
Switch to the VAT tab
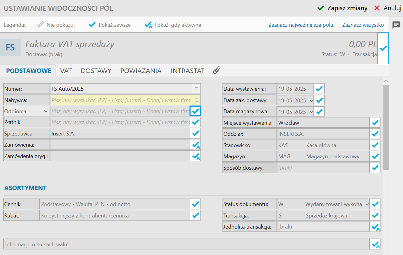pyautogui.click(x=66, y=71)
